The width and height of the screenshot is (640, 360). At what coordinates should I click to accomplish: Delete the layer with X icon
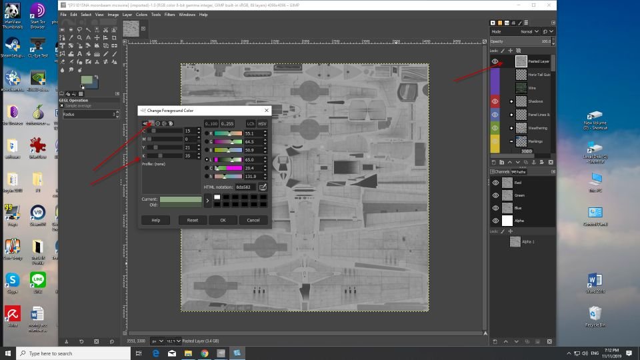[551, 163]
